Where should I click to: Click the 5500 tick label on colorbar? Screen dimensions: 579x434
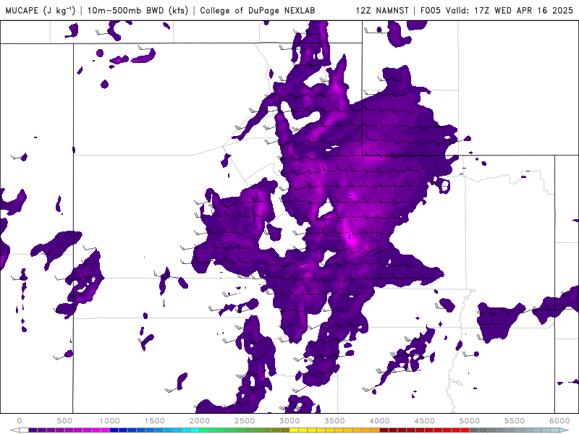pos(515,421)
